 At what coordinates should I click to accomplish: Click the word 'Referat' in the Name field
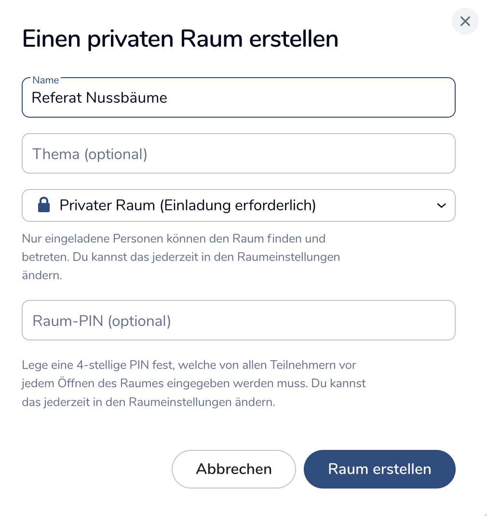click(57, 98)
